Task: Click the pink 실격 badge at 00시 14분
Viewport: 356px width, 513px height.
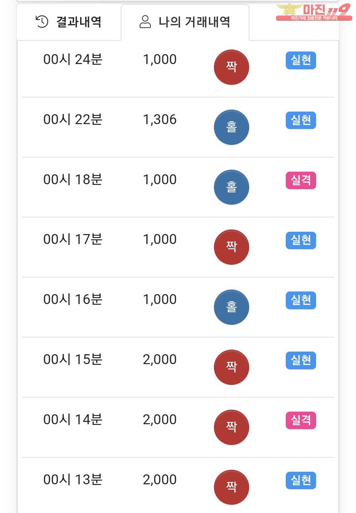Action: pos(301,421)
